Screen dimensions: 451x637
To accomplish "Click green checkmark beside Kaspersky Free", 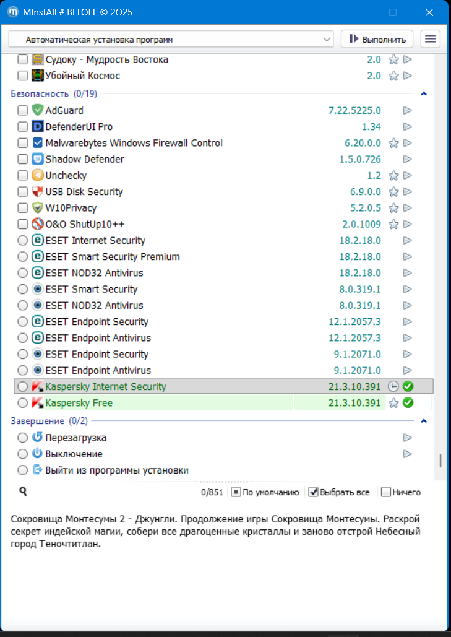I will tap(408, 403).
